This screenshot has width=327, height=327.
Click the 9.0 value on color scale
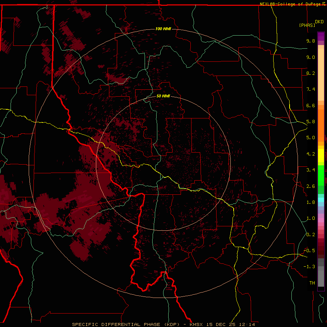pos(311,57)
